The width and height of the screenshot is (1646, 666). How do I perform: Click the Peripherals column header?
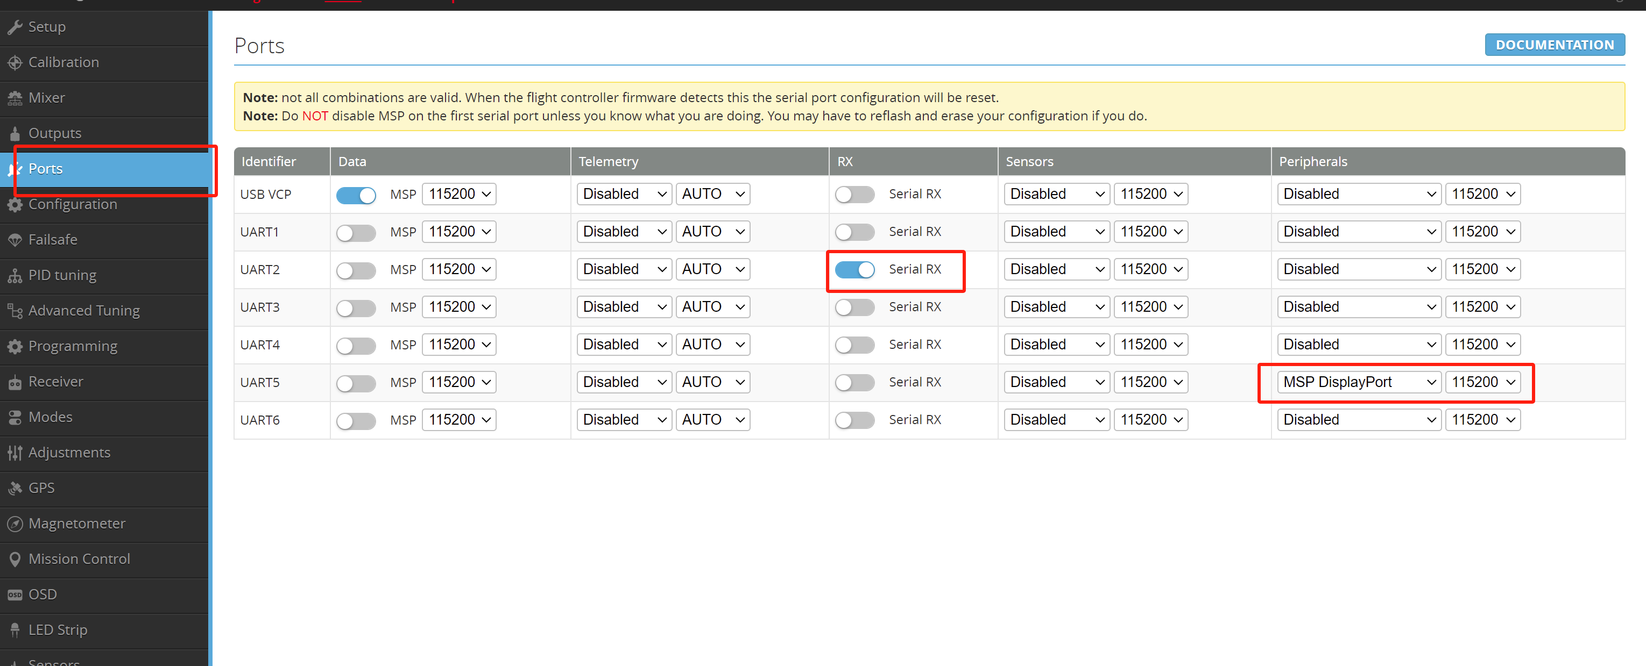click(x=1447, y=162)
